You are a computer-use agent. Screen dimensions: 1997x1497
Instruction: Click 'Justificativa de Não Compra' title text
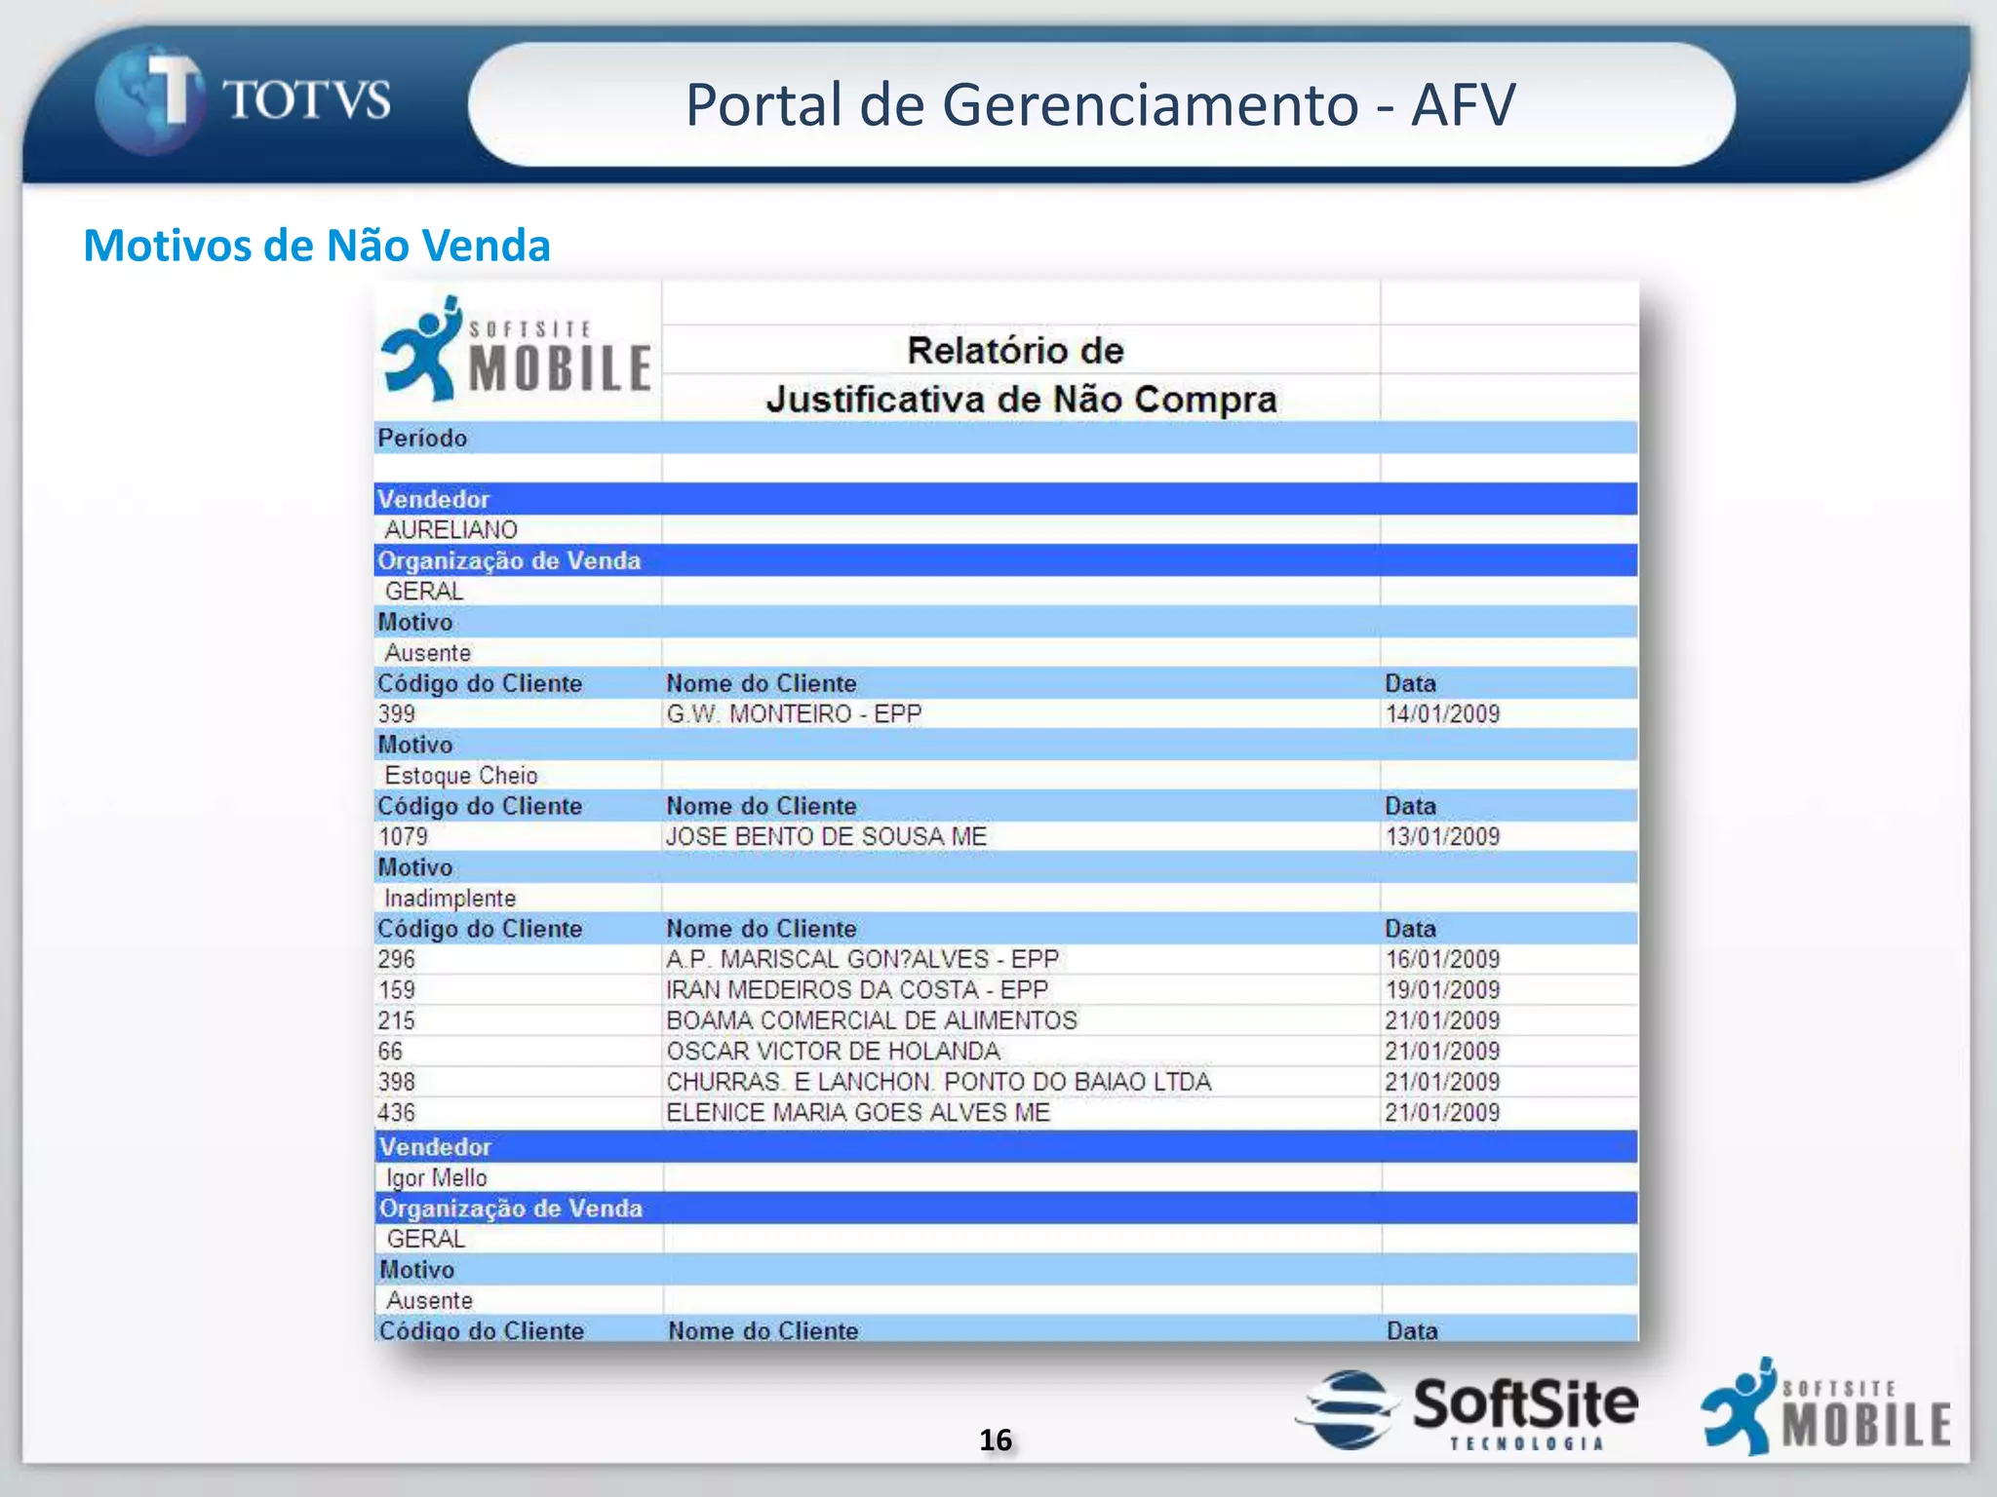(1021, 400)
